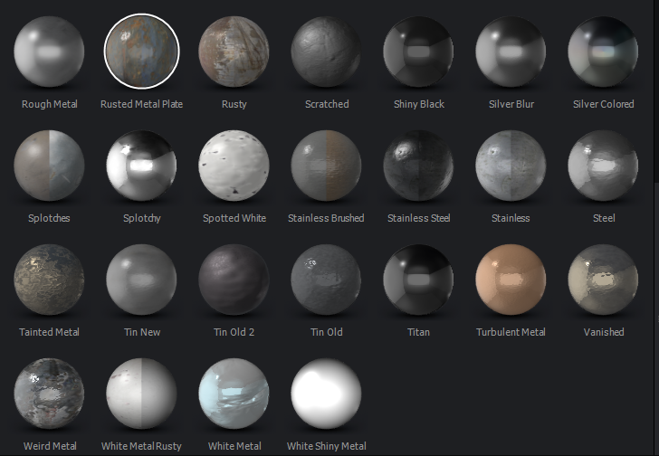
Task: Select the Tainted Metal material
Action: [x=50, y=280]
